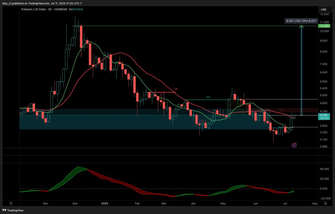Click the Apr label on the time axis
Screen dimensions: 335x214
[193, 203]
